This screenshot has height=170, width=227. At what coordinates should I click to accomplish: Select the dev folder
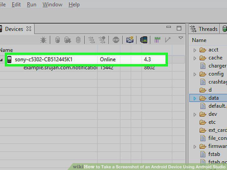point(213,114)
